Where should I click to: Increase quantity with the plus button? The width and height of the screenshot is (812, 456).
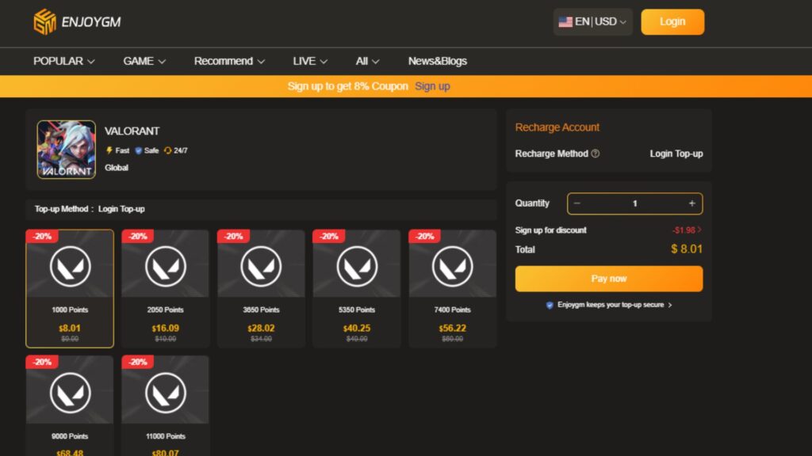[x=691, y=203]
